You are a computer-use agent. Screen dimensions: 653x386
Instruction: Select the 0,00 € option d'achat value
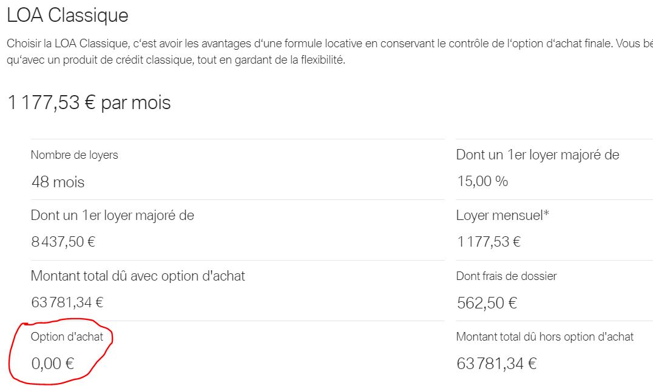point(52,364)
